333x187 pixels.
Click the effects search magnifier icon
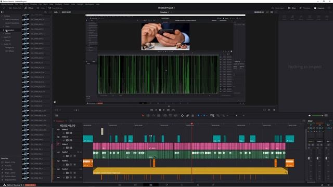pyautogui.click(x=45, y=12)
